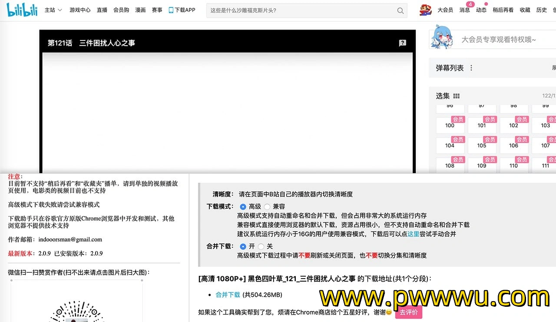Open 漫画 in the top navigation
The height and width of the screenshot is (322, 556).
140,10
